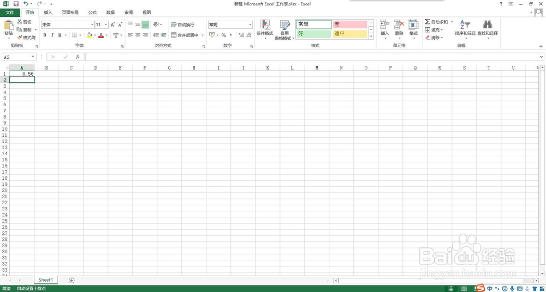The width and height of the screenshot is (546, 292).
Task: Open the 文件 File tab
Action: pos(10,13)
